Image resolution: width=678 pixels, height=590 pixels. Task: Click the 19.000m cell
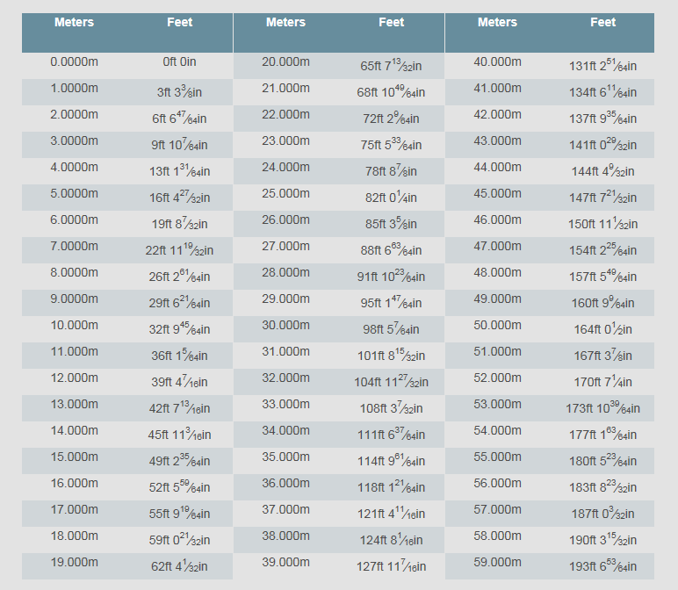pyautogui.click(x=74, y=563)
